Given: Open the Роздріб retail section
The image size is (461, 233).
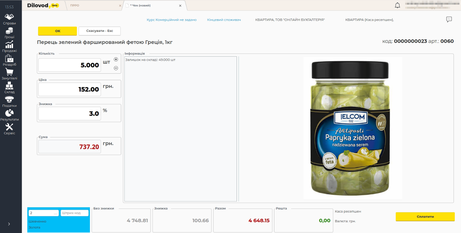Looking at the screenshot, I should click(x=9, y=60).
